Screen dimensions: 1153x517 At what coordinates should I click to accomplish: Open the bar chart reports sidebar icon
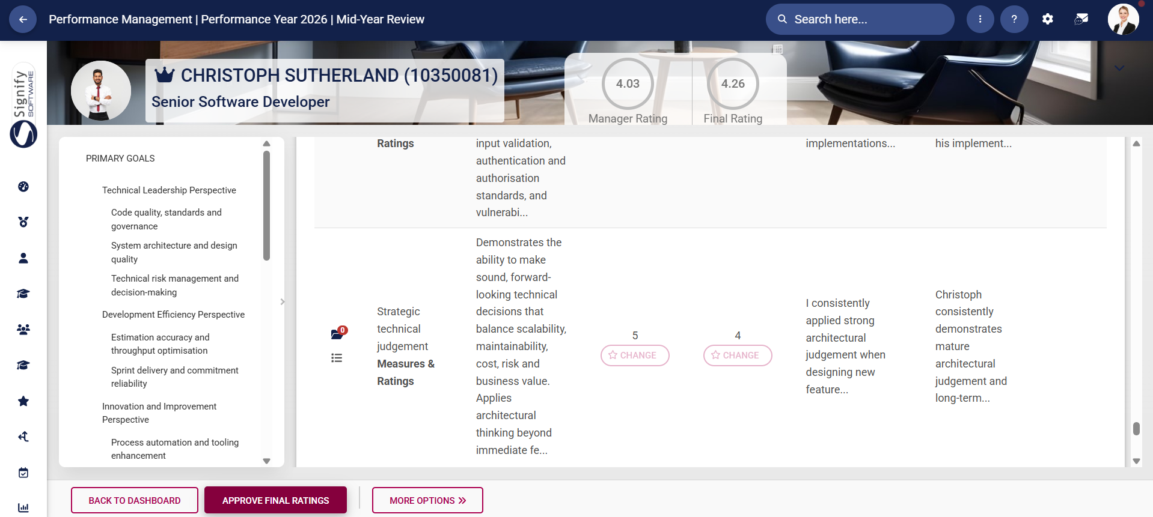pyautogui.click(x=23, y=507)
